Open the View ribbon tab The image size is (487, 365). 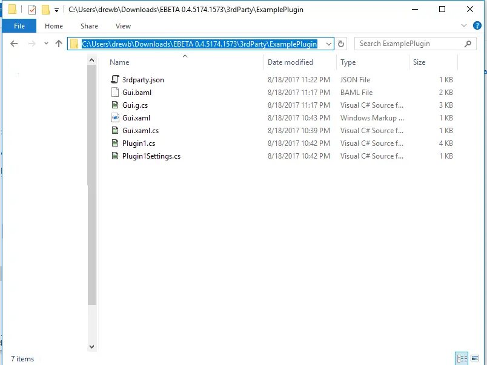[123, 26]
